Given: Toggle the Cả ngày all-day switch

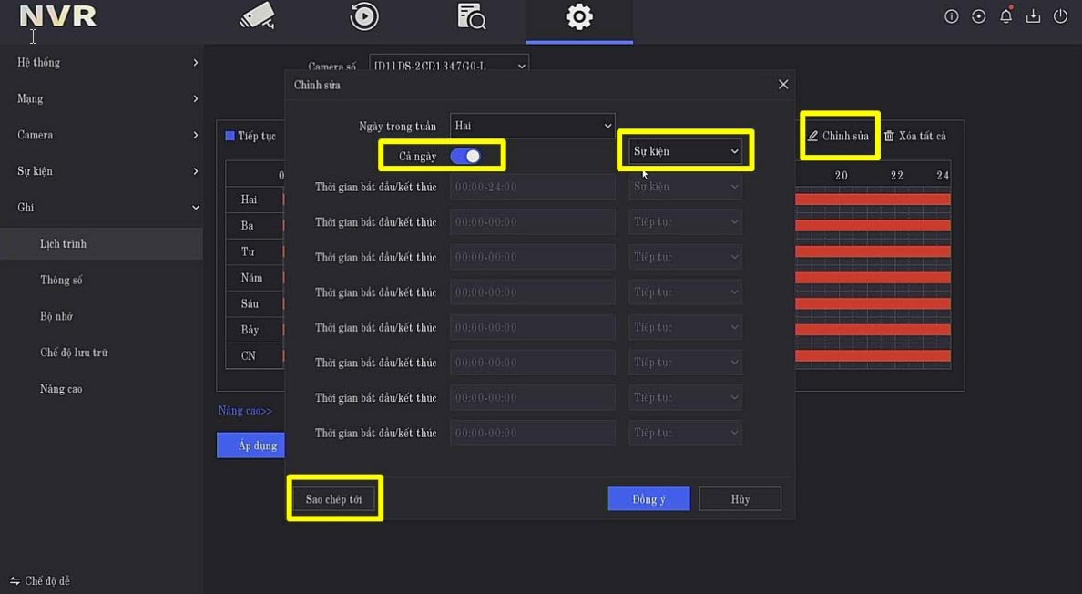Looking at the screenshot, I should pyautogui.click(x=465, y=156).
